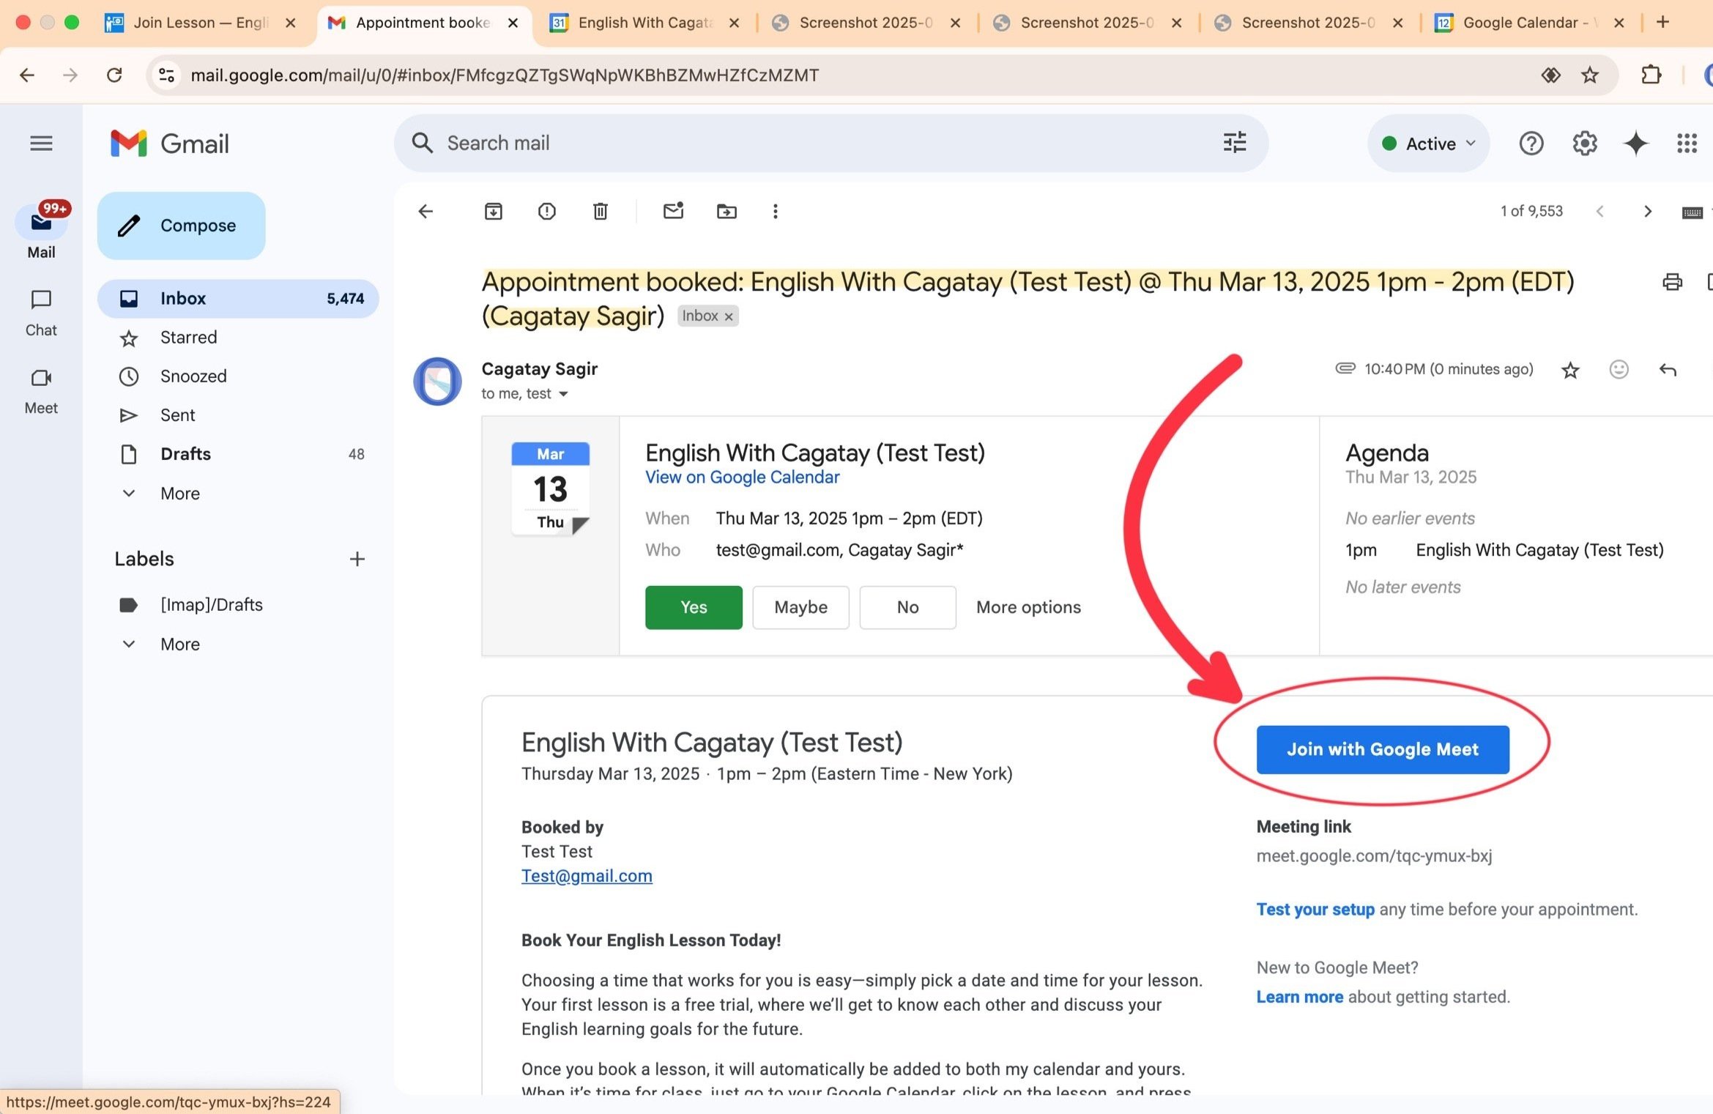Archive this email

click(494, 212)
